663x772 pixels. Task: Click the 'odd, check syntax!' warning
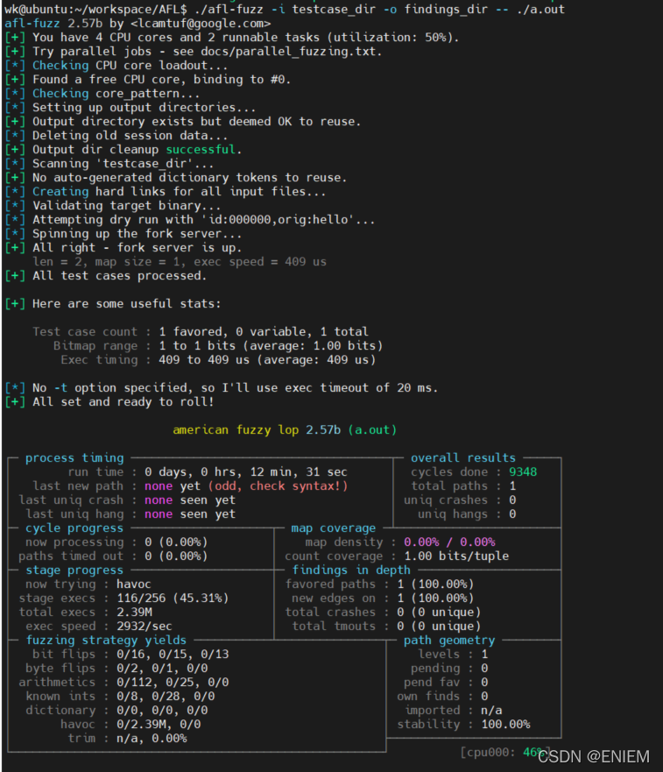279,486
